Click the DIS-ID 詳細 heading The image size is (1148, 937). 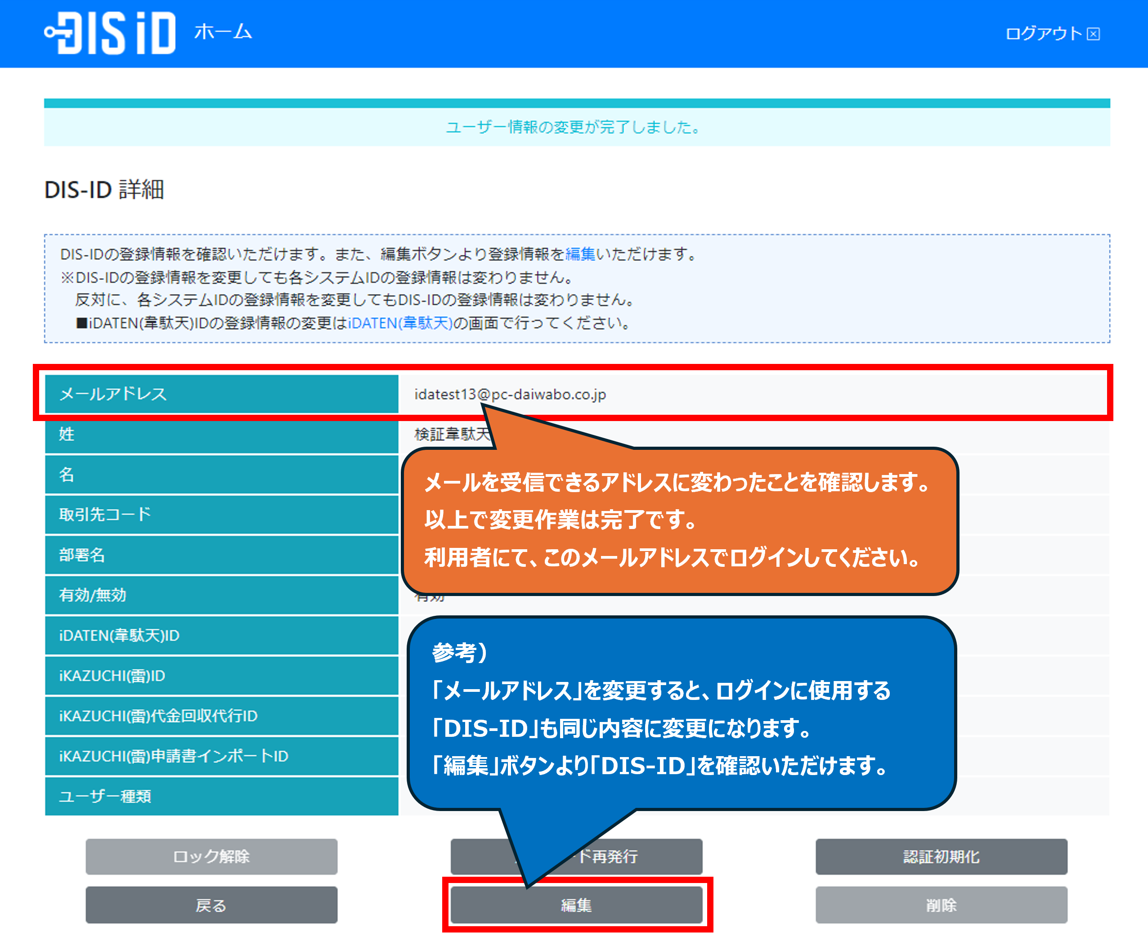tap(104, 190)
